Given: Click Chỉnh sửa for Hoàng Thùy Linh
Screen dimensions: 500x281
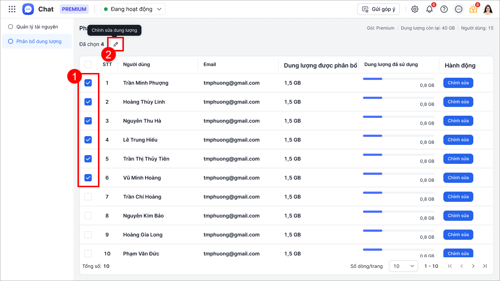Looking at the screenshot, I should pos(458,102).
